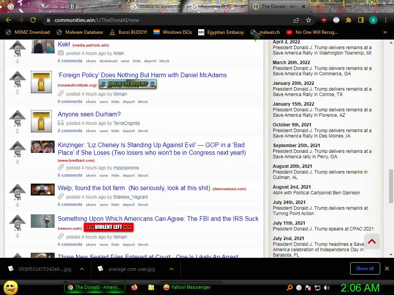The width and height of the screenshot is (394, 295).
Task: Open user profile 'TerraCognita'
Action: [x=126, y=123]
